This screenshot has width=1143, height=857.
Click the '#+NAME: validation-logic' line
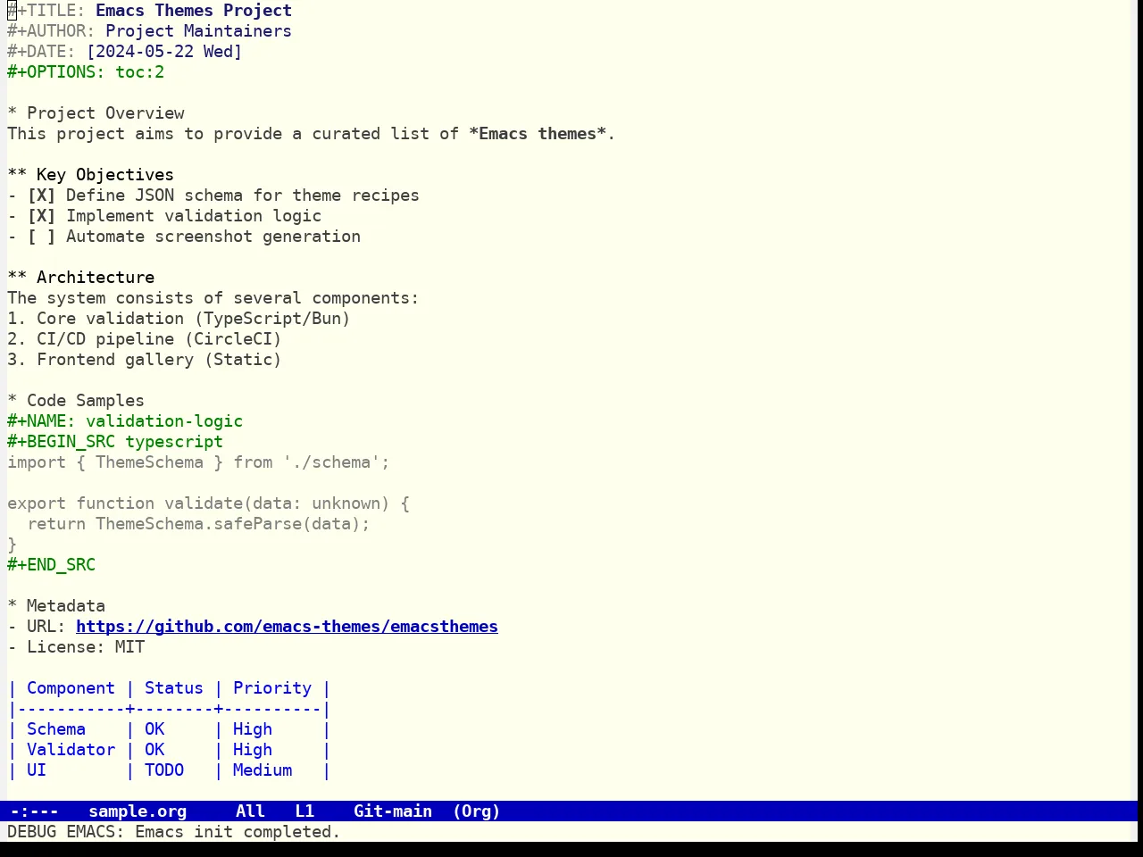(x=125, y=421)
